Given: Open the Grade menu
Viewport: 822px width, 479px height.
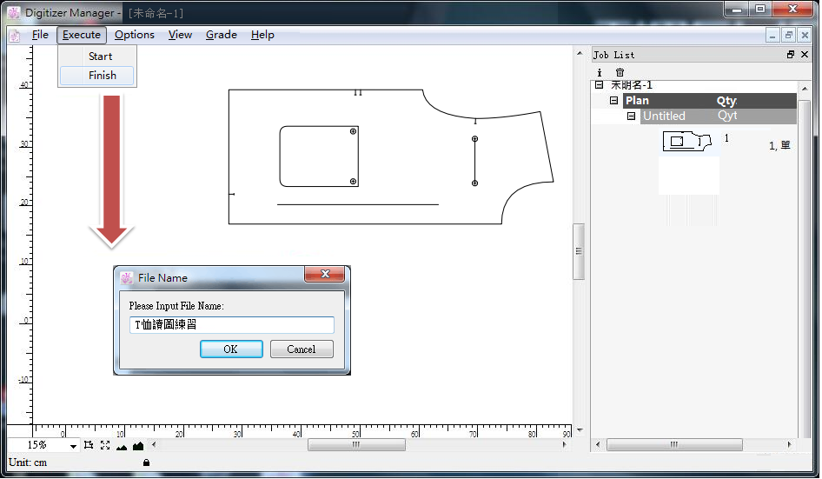Looking at the screenshot, I should [221, 35].
